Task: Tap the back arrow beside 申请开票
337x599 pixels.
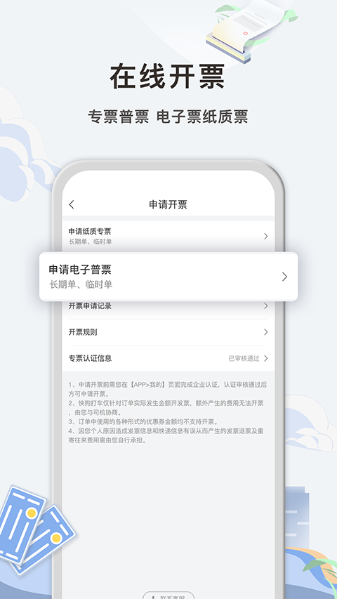Action: click(x=72, y=204)
